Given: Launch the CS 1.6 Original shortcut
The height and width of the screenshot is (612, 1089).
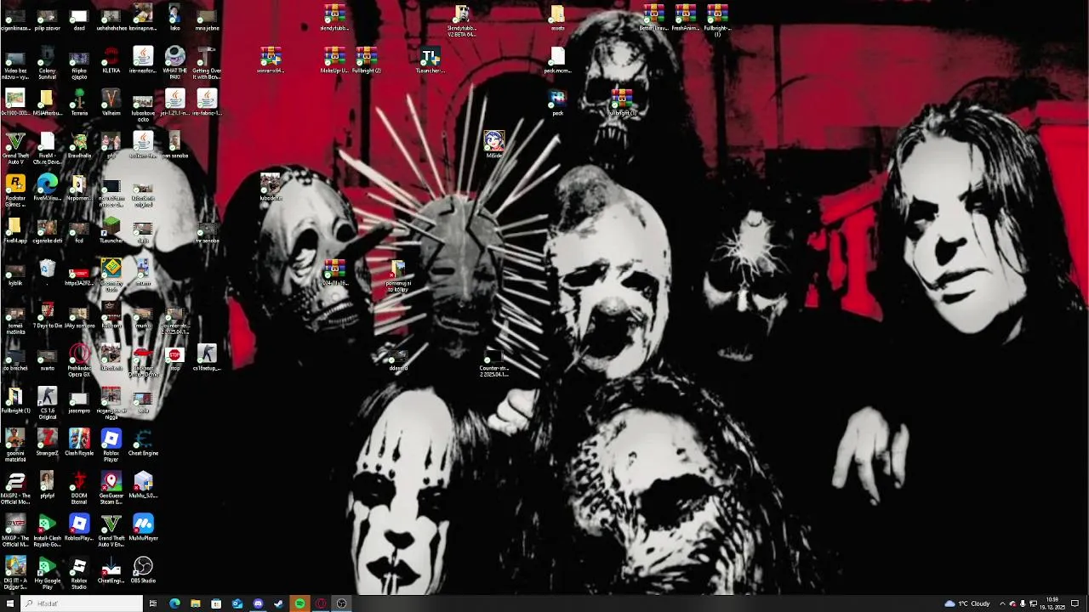Looking at the screenshot, I should point(47,401).
